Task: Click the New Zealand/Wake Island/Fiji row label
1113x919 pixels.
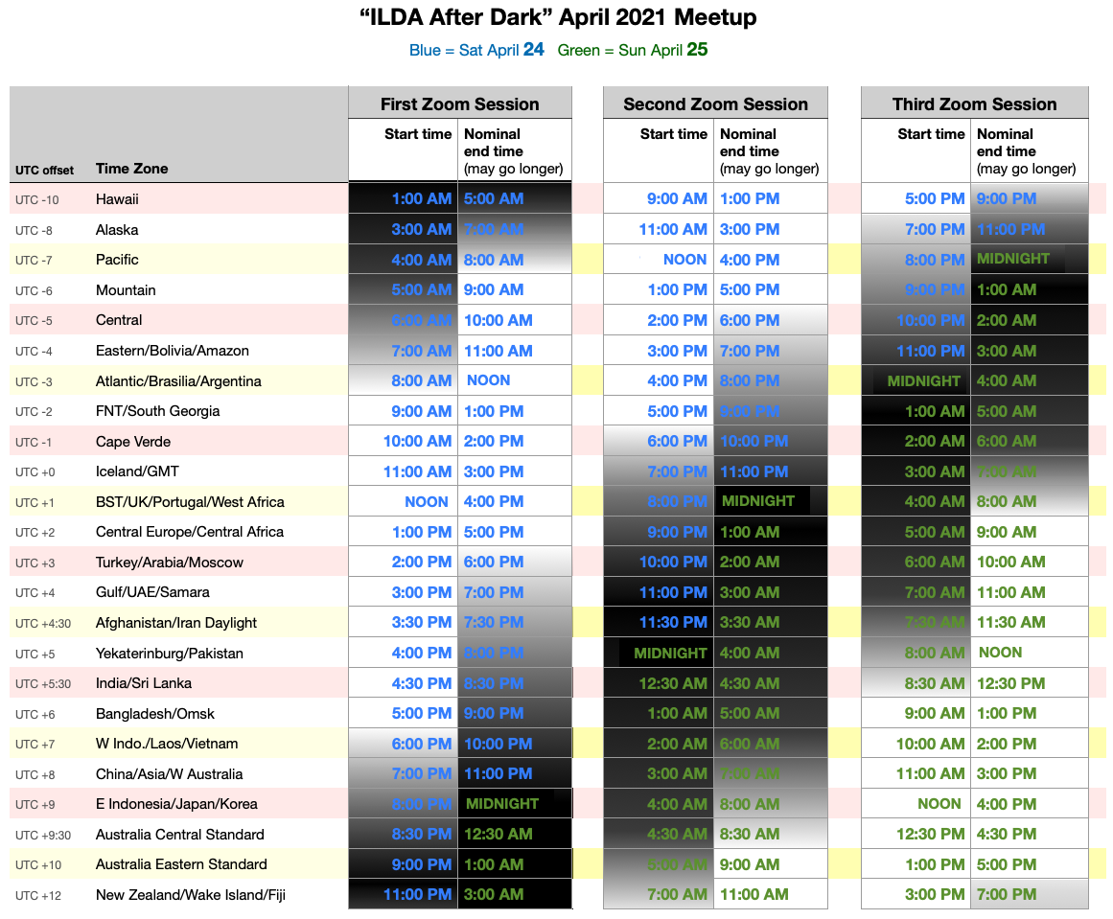Action: tap(190, 895)
